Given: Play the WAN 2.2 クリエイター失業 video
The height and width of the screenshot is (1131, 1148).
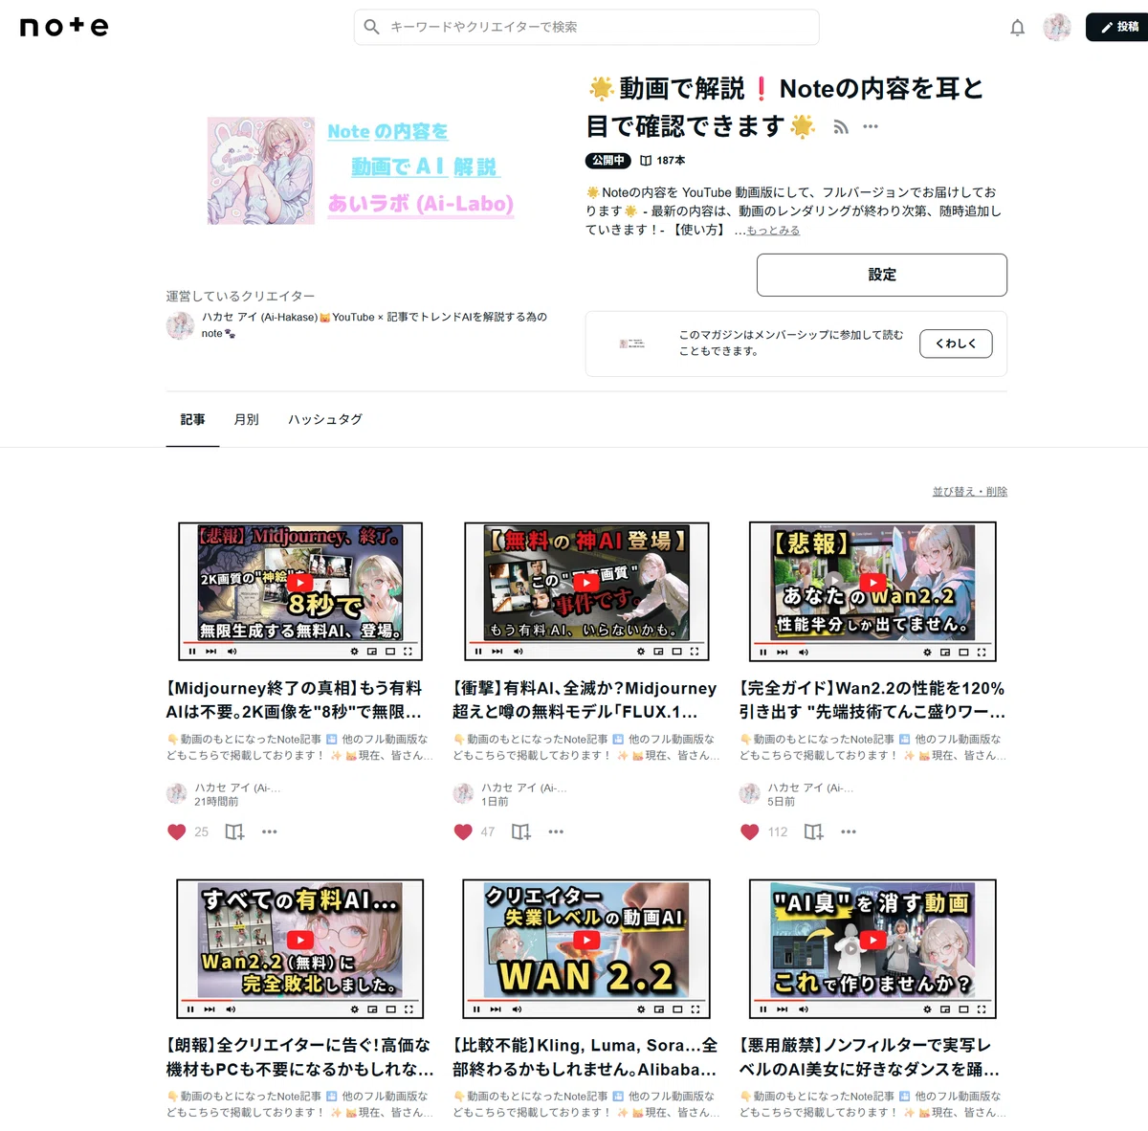Looking at the screenshot, I should pos(586,949).
